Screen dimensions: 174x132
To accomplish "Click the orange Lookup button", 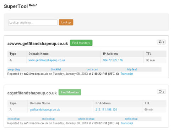I will (x=66, y=22).
